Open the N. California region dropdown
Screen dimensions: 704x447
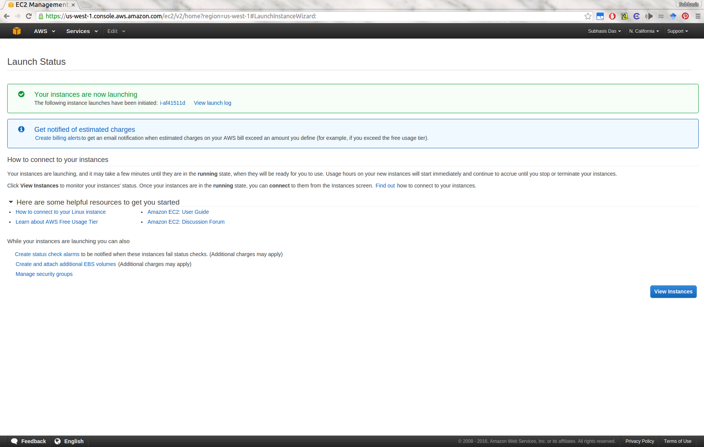pos(644,31)
